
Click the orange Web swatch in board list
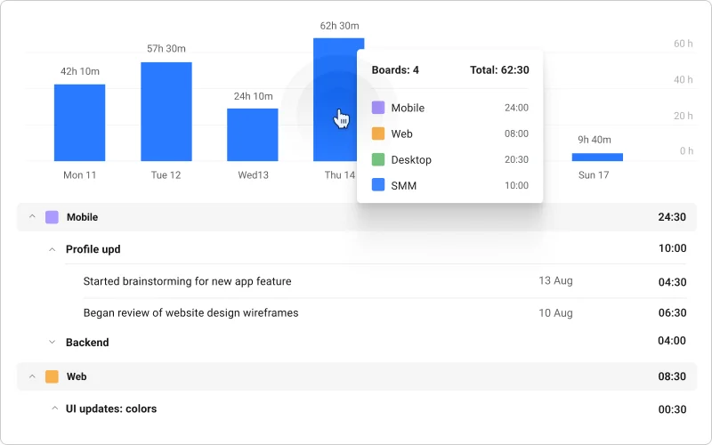coord(52,376)
